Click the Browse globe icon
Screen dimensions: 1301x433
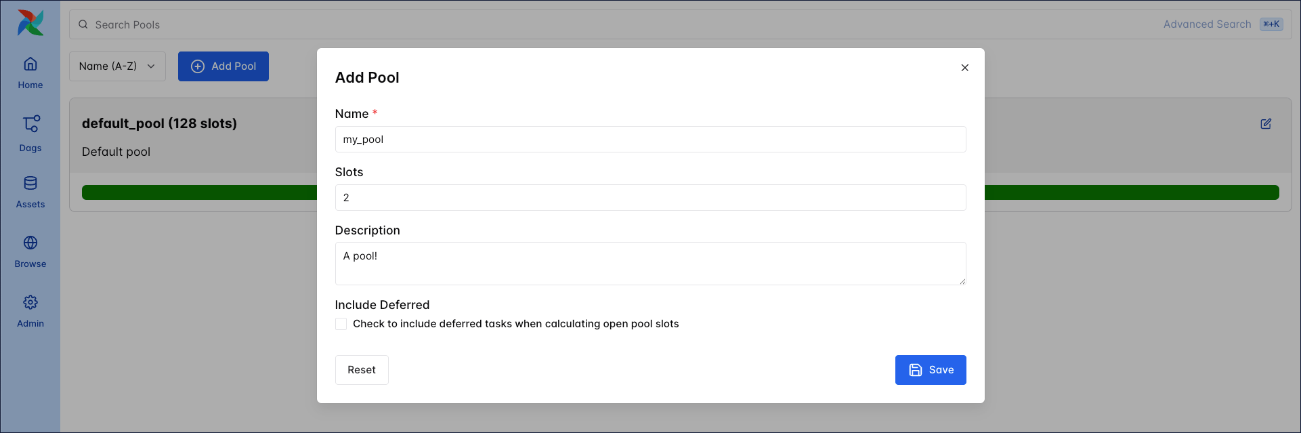(x=30, y=242)
